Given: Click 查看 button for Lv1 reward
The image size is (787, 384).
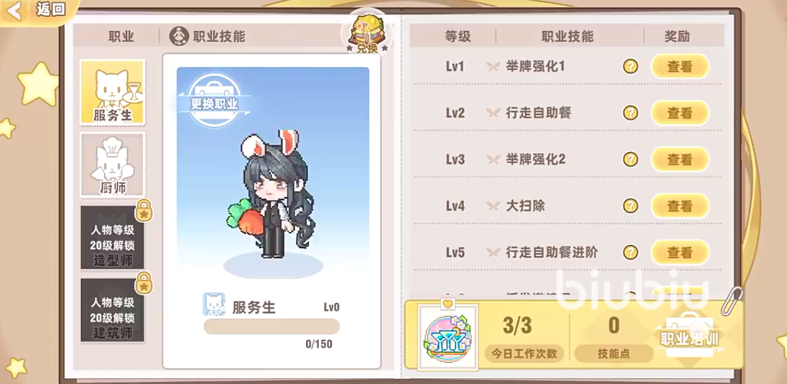Looking at the screenshot, I should [680, 66].
